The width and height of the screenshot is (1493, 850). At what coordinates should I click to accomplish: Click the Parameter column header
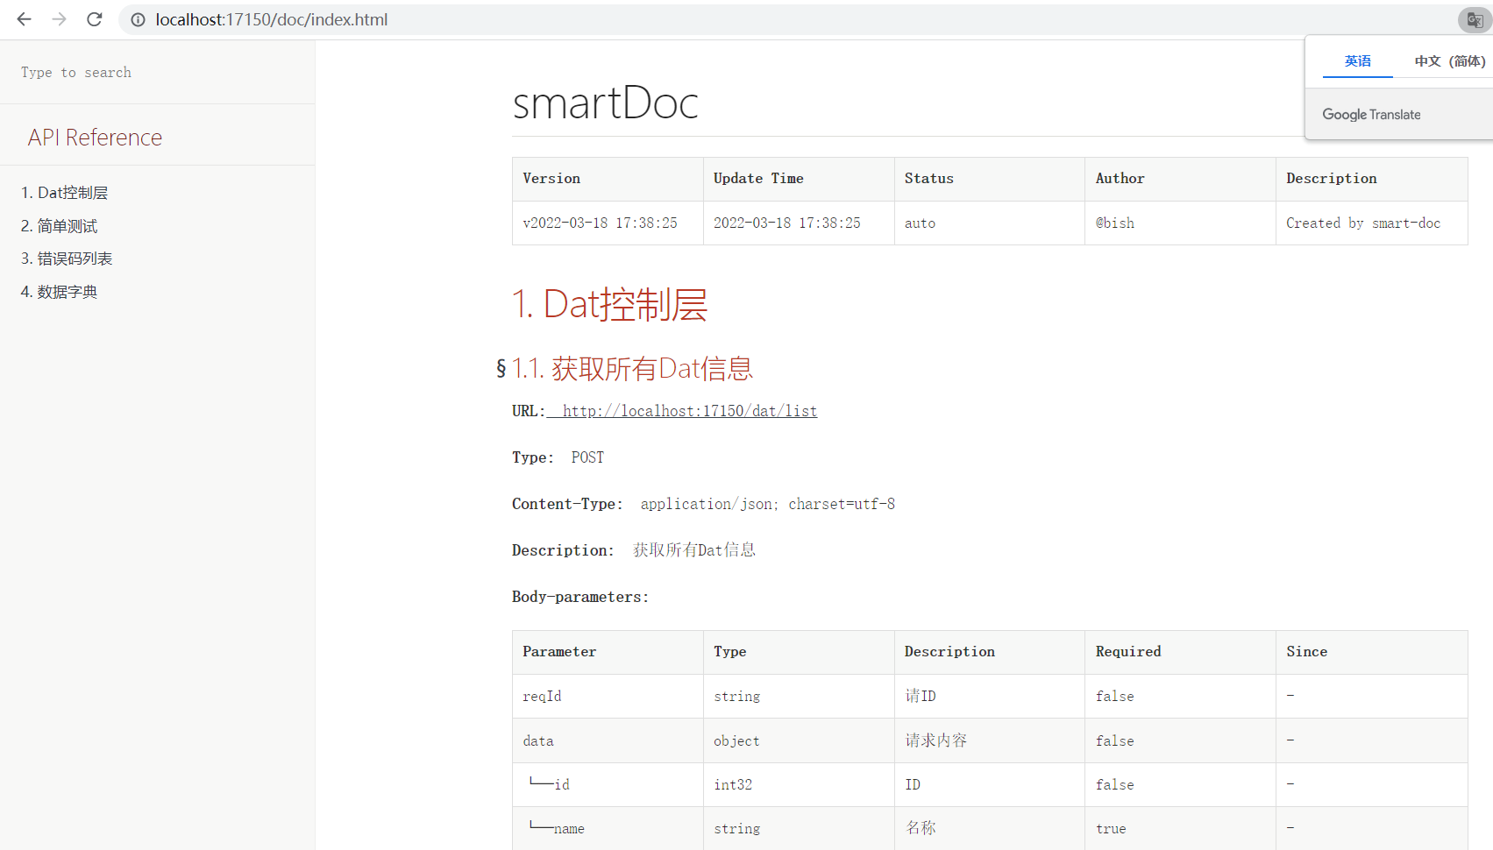(608, 652)
